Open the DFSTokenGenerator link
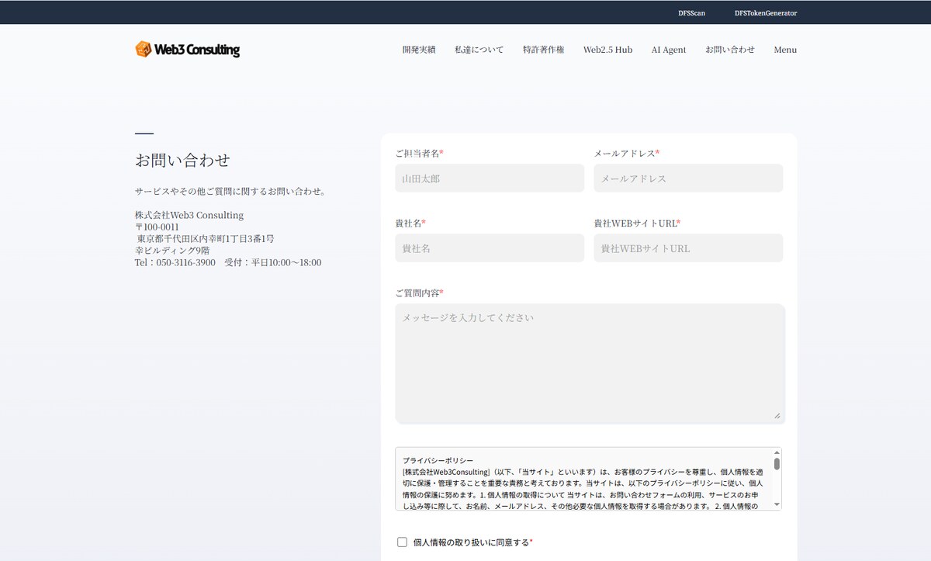This screenshot has height=561, width=931. 766,13
